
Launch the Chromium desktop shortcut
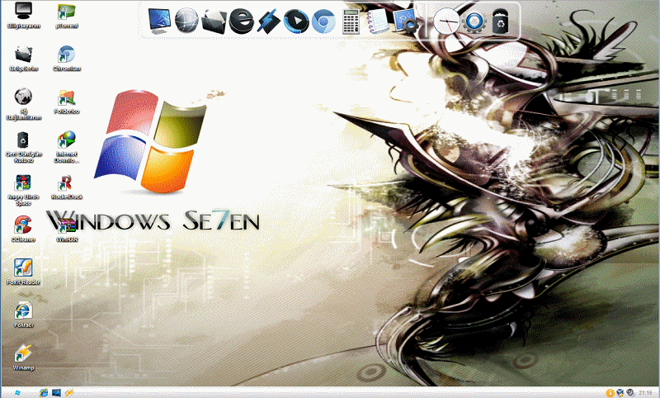click(x=67, y=58)
